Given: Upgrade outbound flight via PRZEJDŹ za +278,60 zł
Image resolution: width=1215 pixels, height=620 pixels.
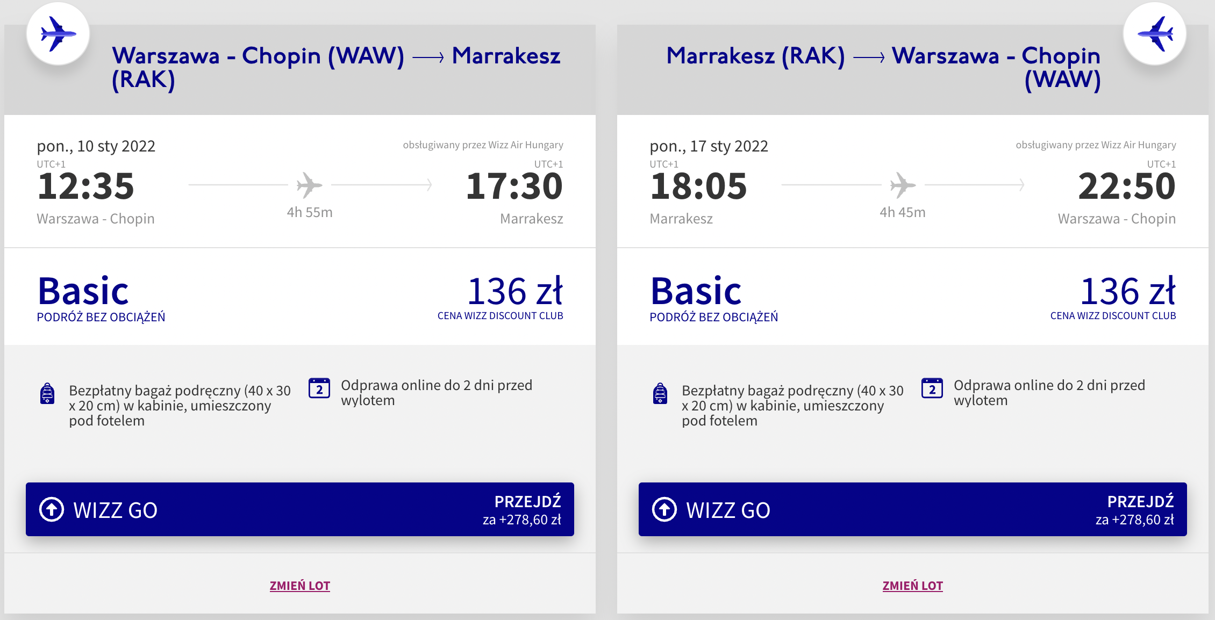Looking at the screenshot, I should (x=521, y=510).
